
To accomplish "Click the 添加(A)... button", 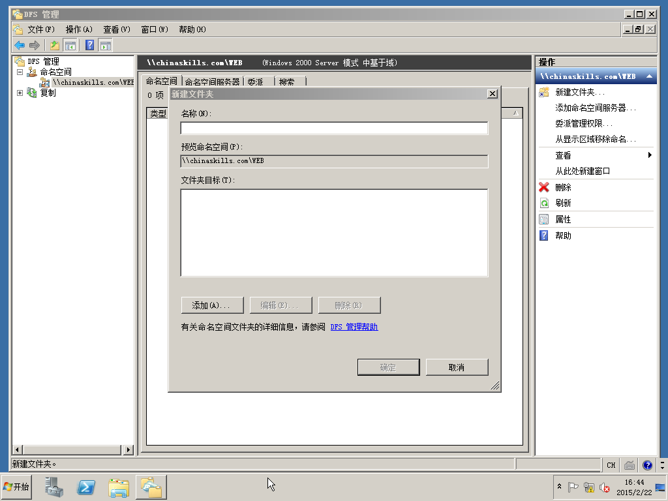I will (x=212, y=305).
